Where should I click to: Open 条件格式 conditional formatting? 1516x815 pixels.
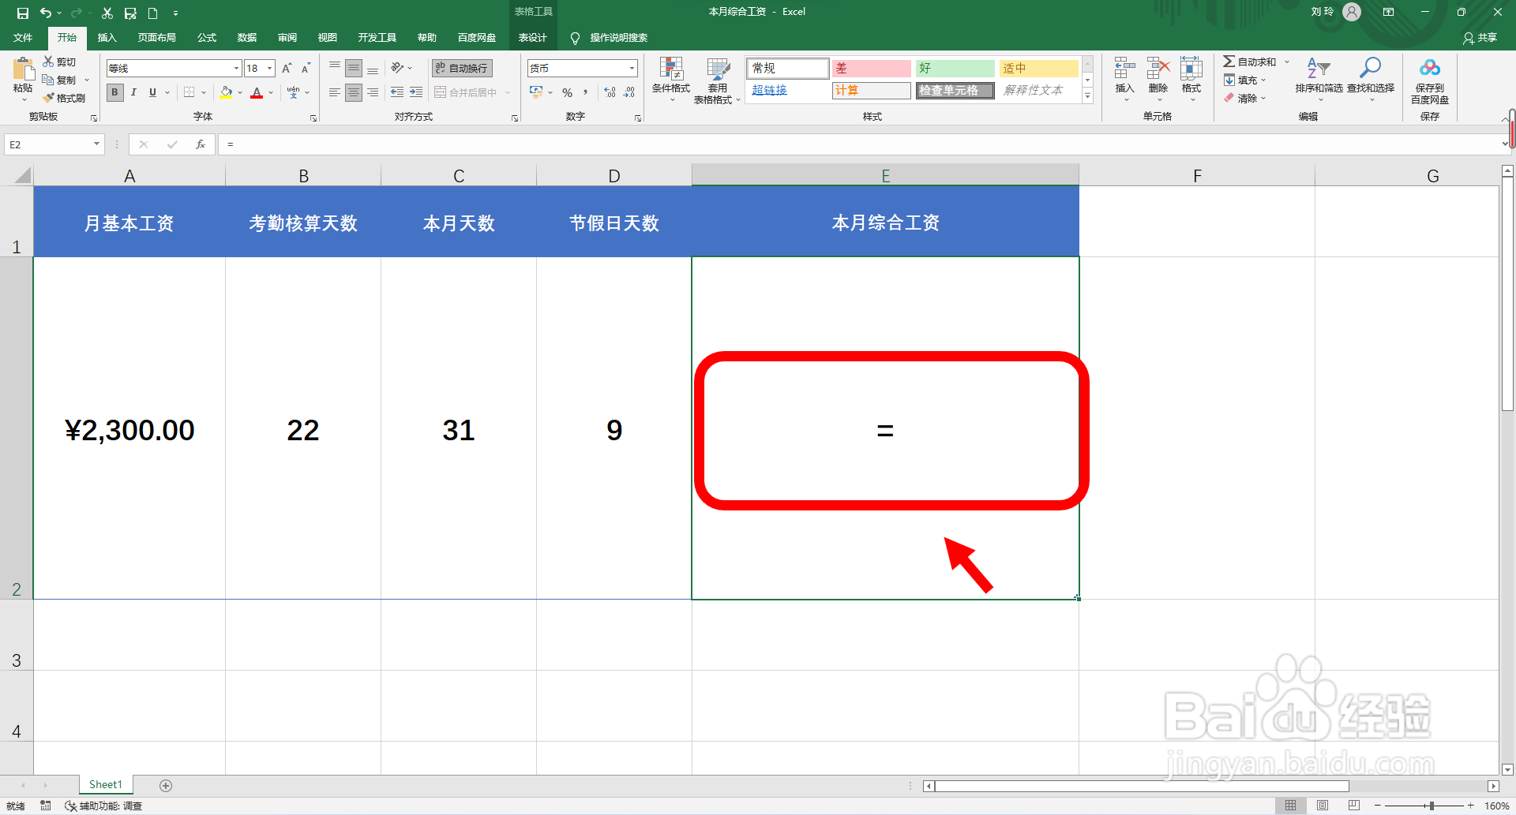click(671, 80)
